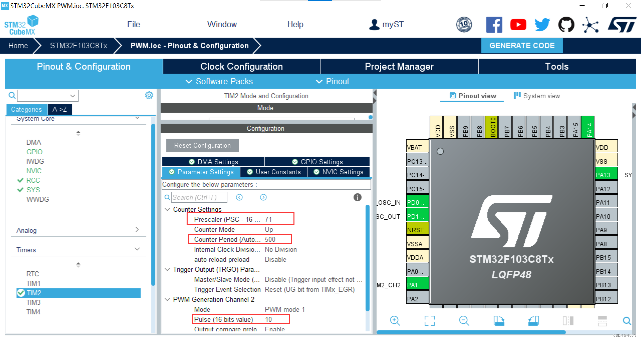Open the Facebook icon link

click(x=494, y=25)
